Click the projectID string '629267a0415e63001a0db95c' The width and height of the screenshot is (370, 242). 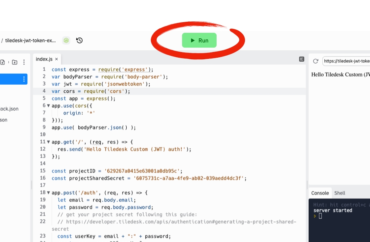[142, 171]
